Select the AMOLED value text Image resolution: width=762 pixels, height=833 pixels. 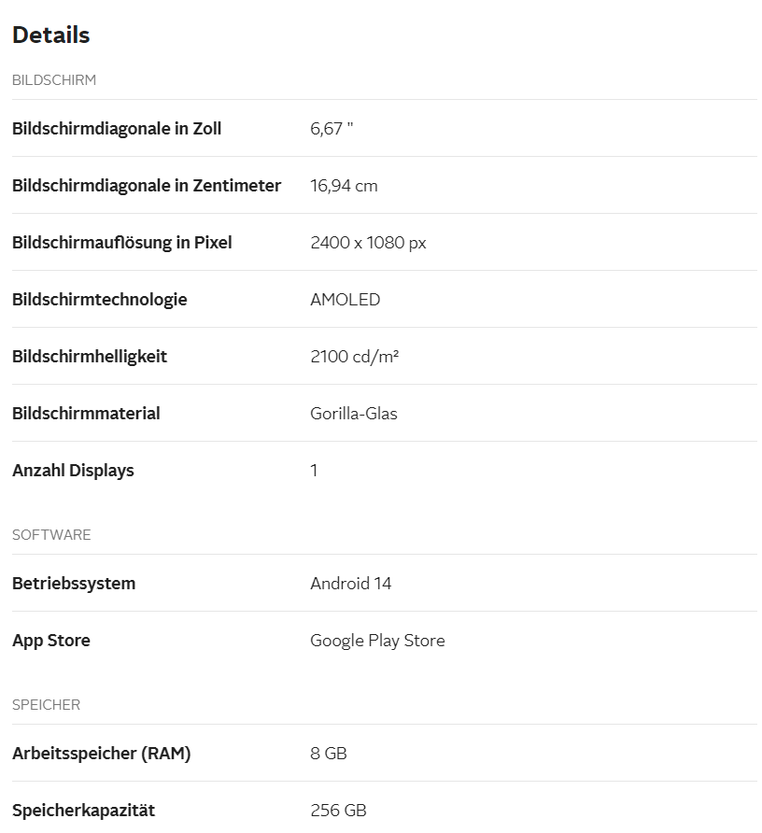point(346,300)
